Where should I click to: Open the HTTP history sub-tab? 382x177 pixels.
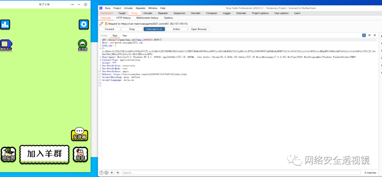tap(123, 18)
